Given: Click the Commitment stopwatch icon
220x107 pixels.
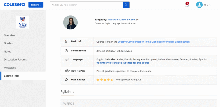Looking at the screenshot, I should [66, 51].
